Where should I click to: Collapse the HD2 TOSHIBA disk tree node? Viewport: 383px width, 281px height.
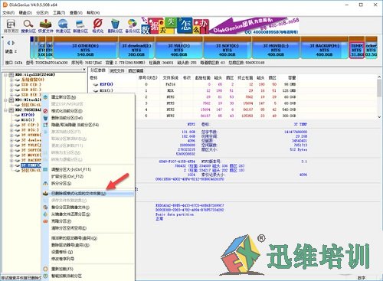5,110
